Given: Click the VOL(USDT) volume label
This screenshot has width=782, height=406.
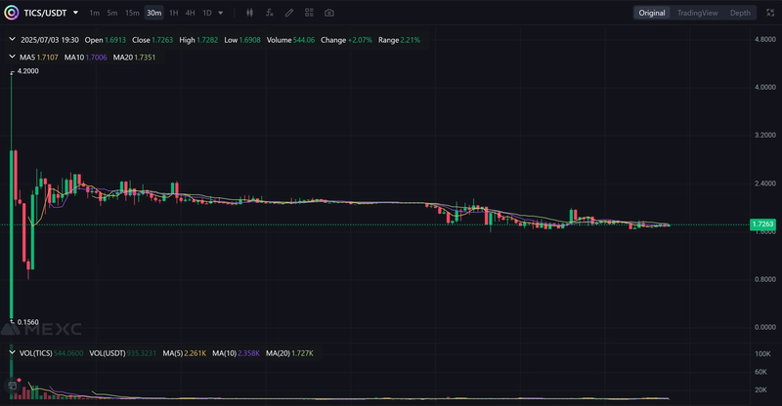Looking at the screenshot, I should [x=123, y=353].
